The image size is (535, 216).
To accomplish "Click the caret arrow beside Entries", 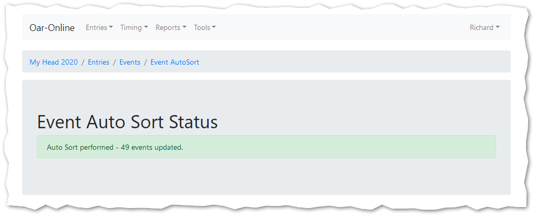I will [111, 27].
